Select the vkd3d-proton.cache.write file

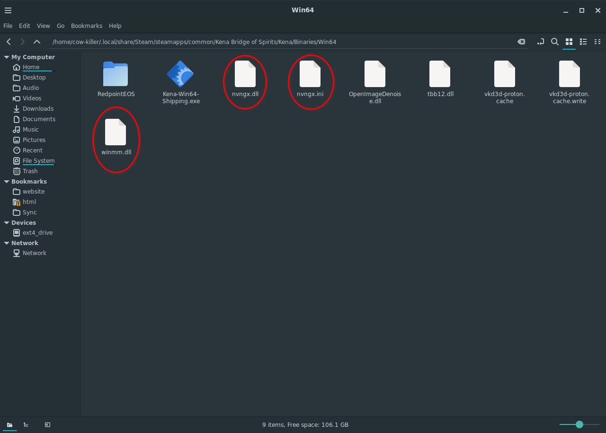(569, 83)
